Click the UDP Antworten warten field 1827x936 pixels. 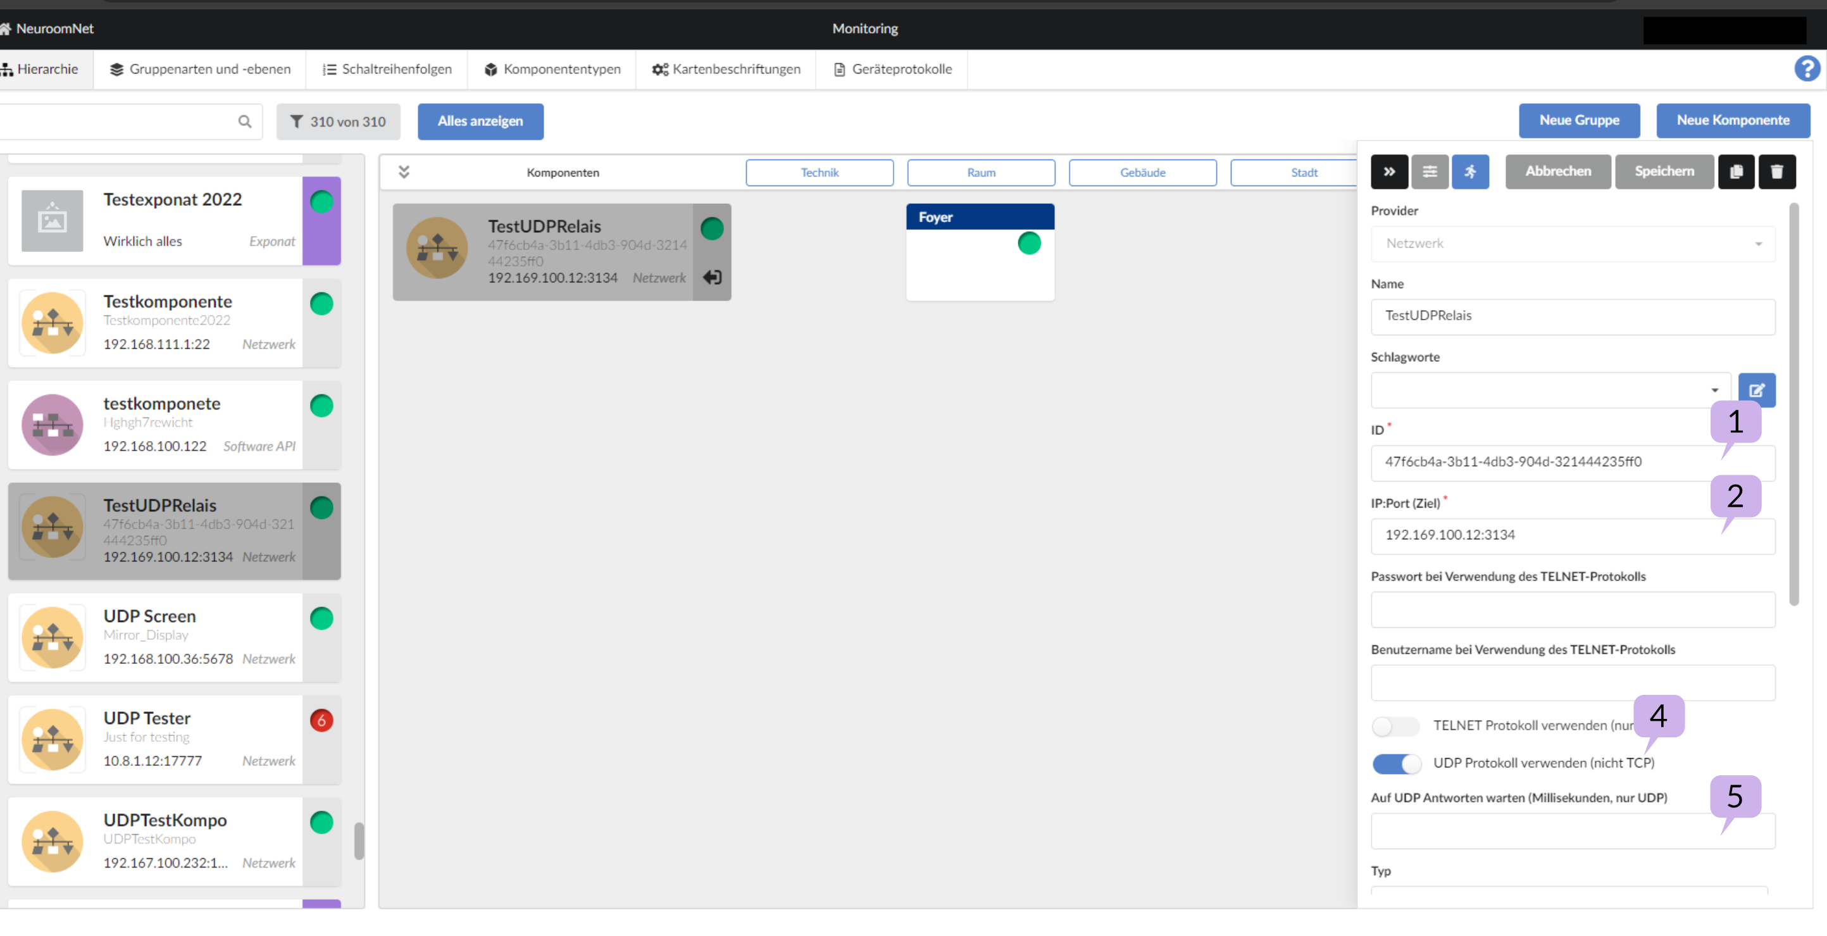1573,830
